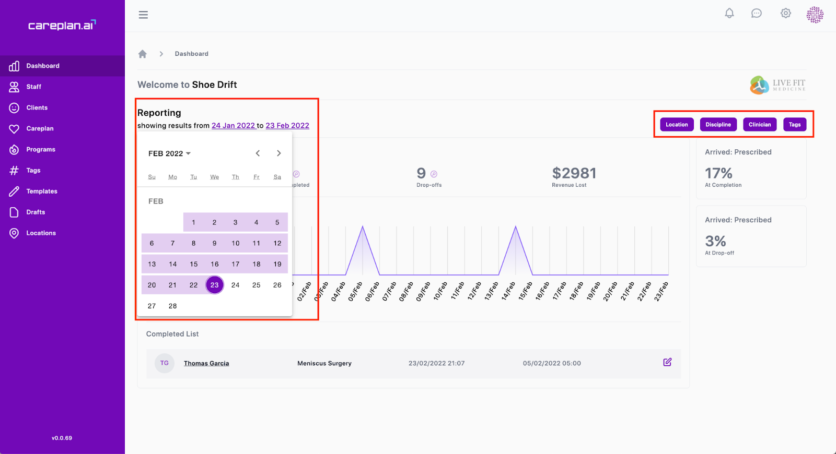Image resolution: width=836 pixels, height=454 pixels.
Task: Click the Templates pencil icon in sidebar
Action: 14,191
